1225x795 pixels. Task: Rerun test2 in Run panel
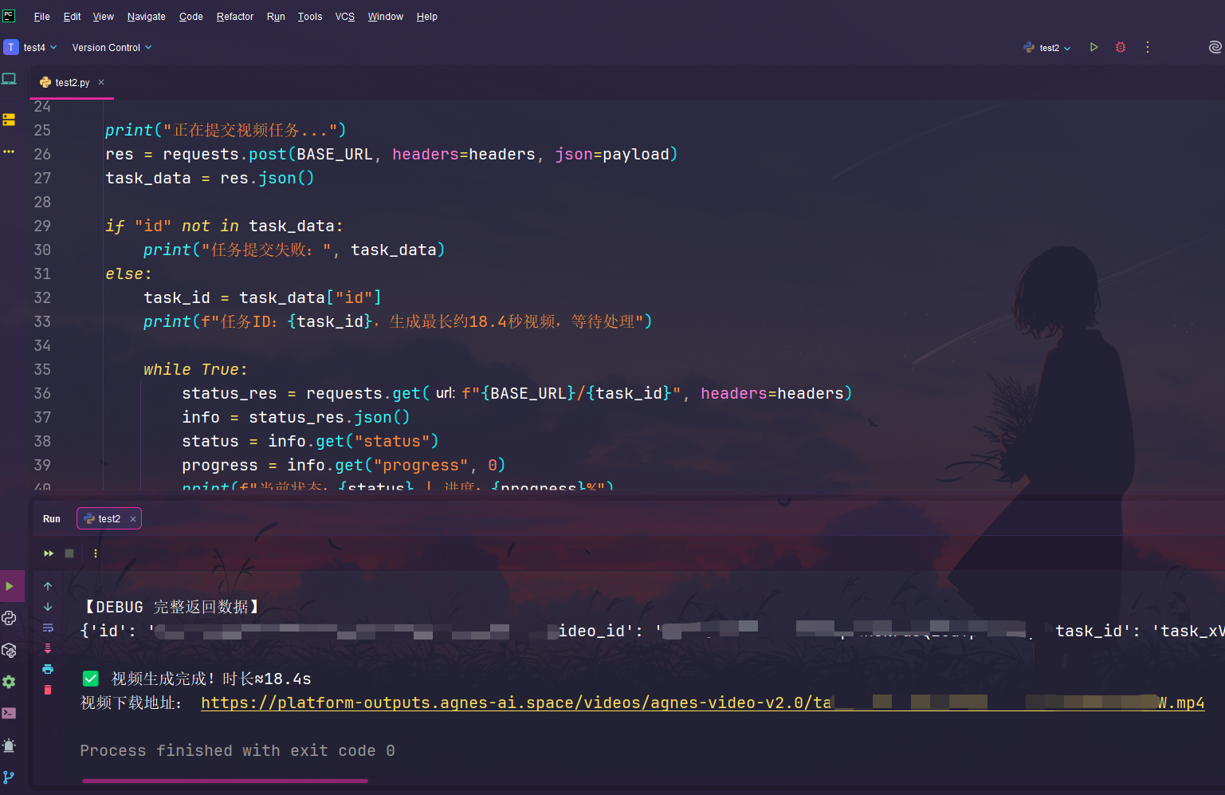[x=49, y=553]
